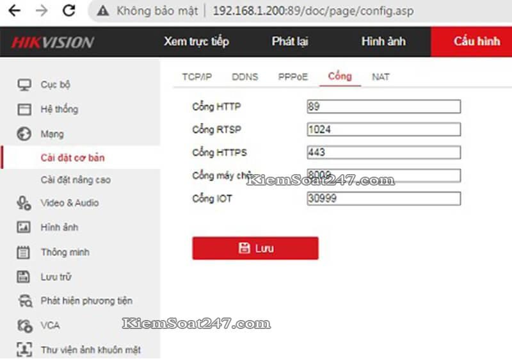The height and width of the screenshot is (361, 512).
Task: Open Cục bộ local settings
Action: [x=55, y=84]
